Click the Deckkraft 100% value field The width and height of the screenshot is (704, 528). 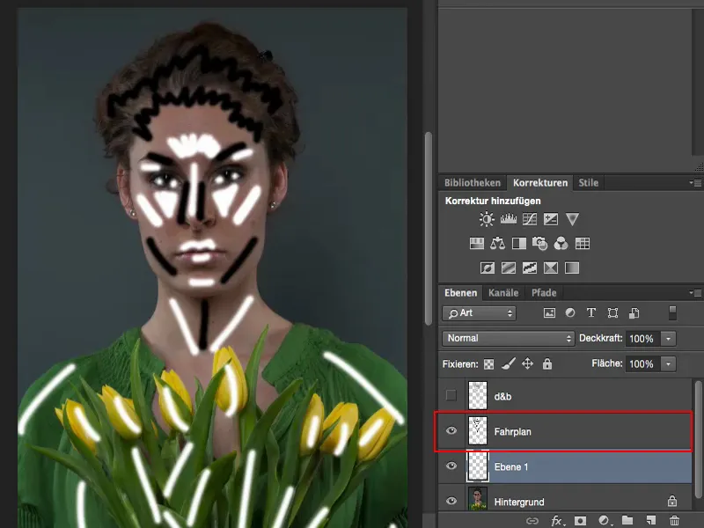tap(642, 339)
